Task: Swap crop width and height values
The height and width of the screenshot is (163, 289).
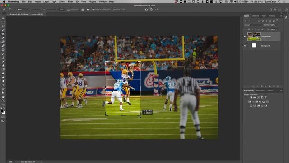Action: point(43,10)
